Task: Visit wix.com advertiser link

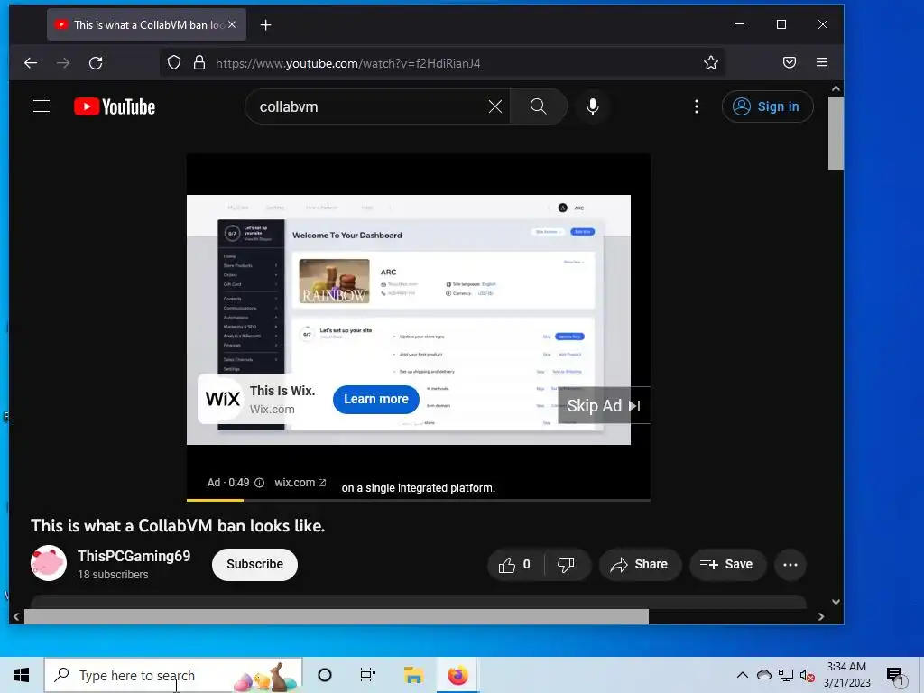Action: (300, 483)
